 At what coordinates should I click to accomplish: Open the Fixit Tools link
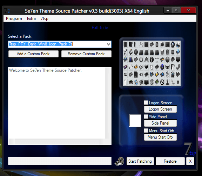pyautogui.click(x=100, y=28)
